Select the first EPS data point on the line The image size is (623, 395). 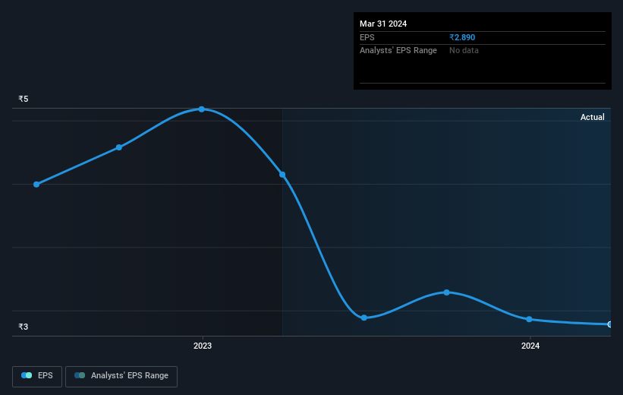point(36,184)
